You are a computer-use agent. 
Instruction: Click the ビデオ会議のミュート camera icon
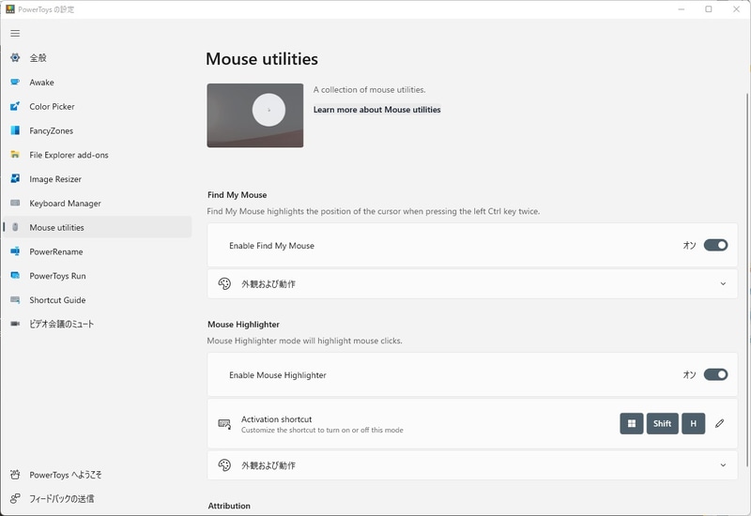[x=15, y=324]
